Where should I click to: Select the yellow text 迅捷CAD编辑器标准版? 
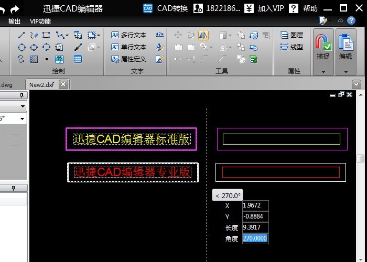[x=132, y=139]
